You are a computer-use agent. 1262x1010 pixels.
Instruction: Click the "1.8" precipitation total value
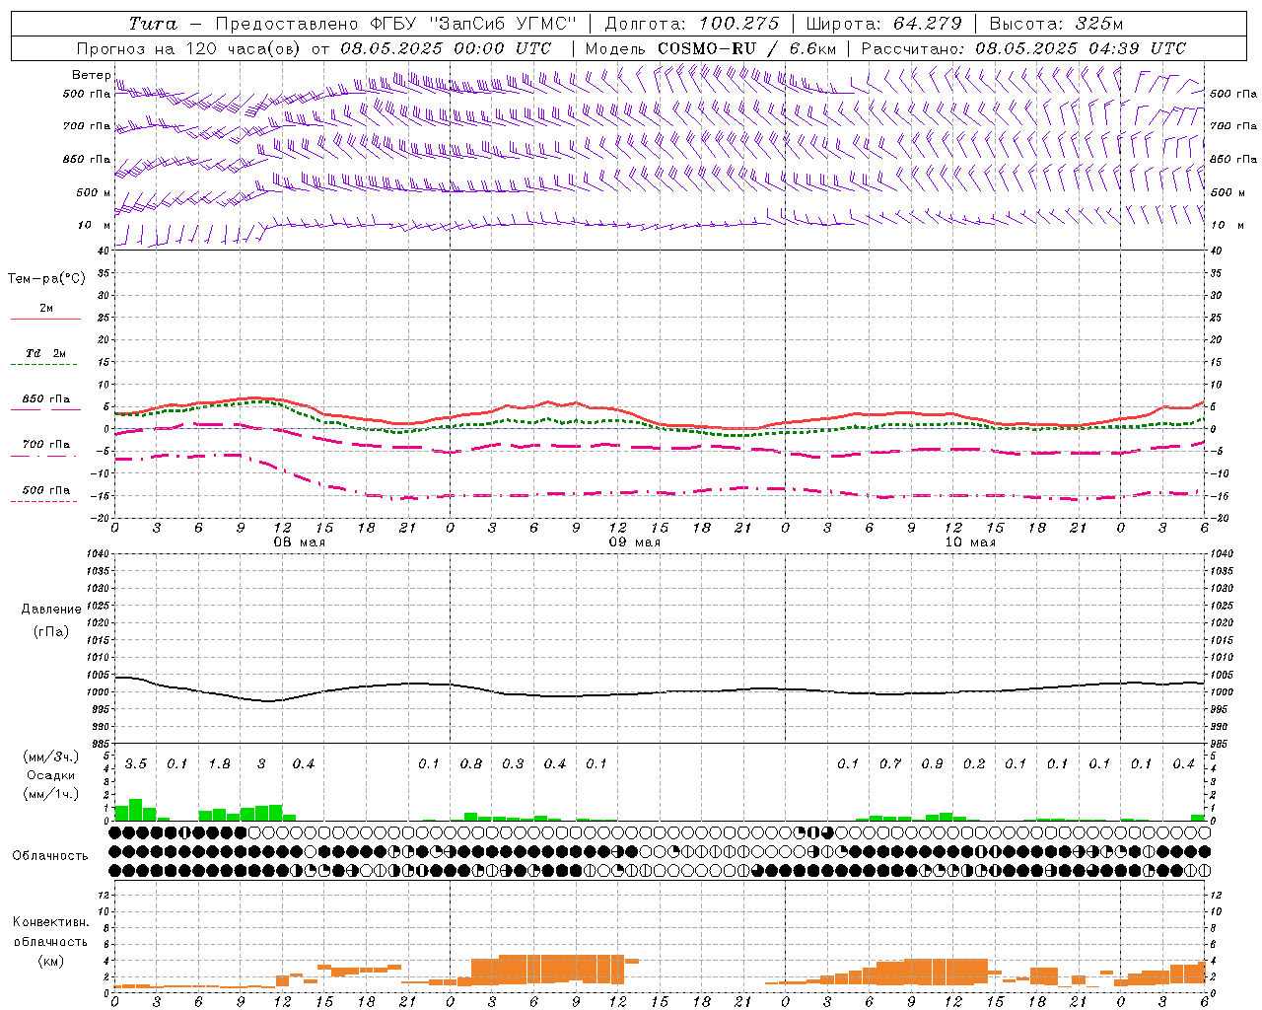219,764
